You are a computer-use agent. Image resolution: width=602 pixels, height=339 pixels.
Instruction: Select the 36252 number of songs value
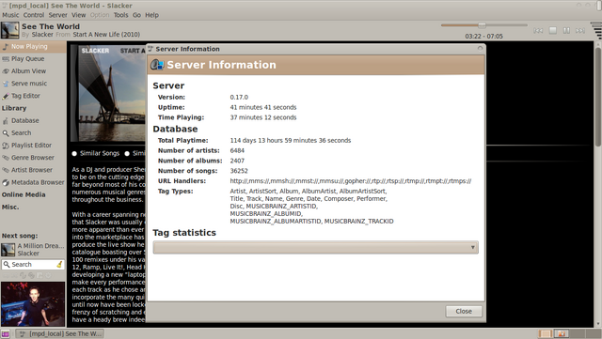tap(239, 171)
